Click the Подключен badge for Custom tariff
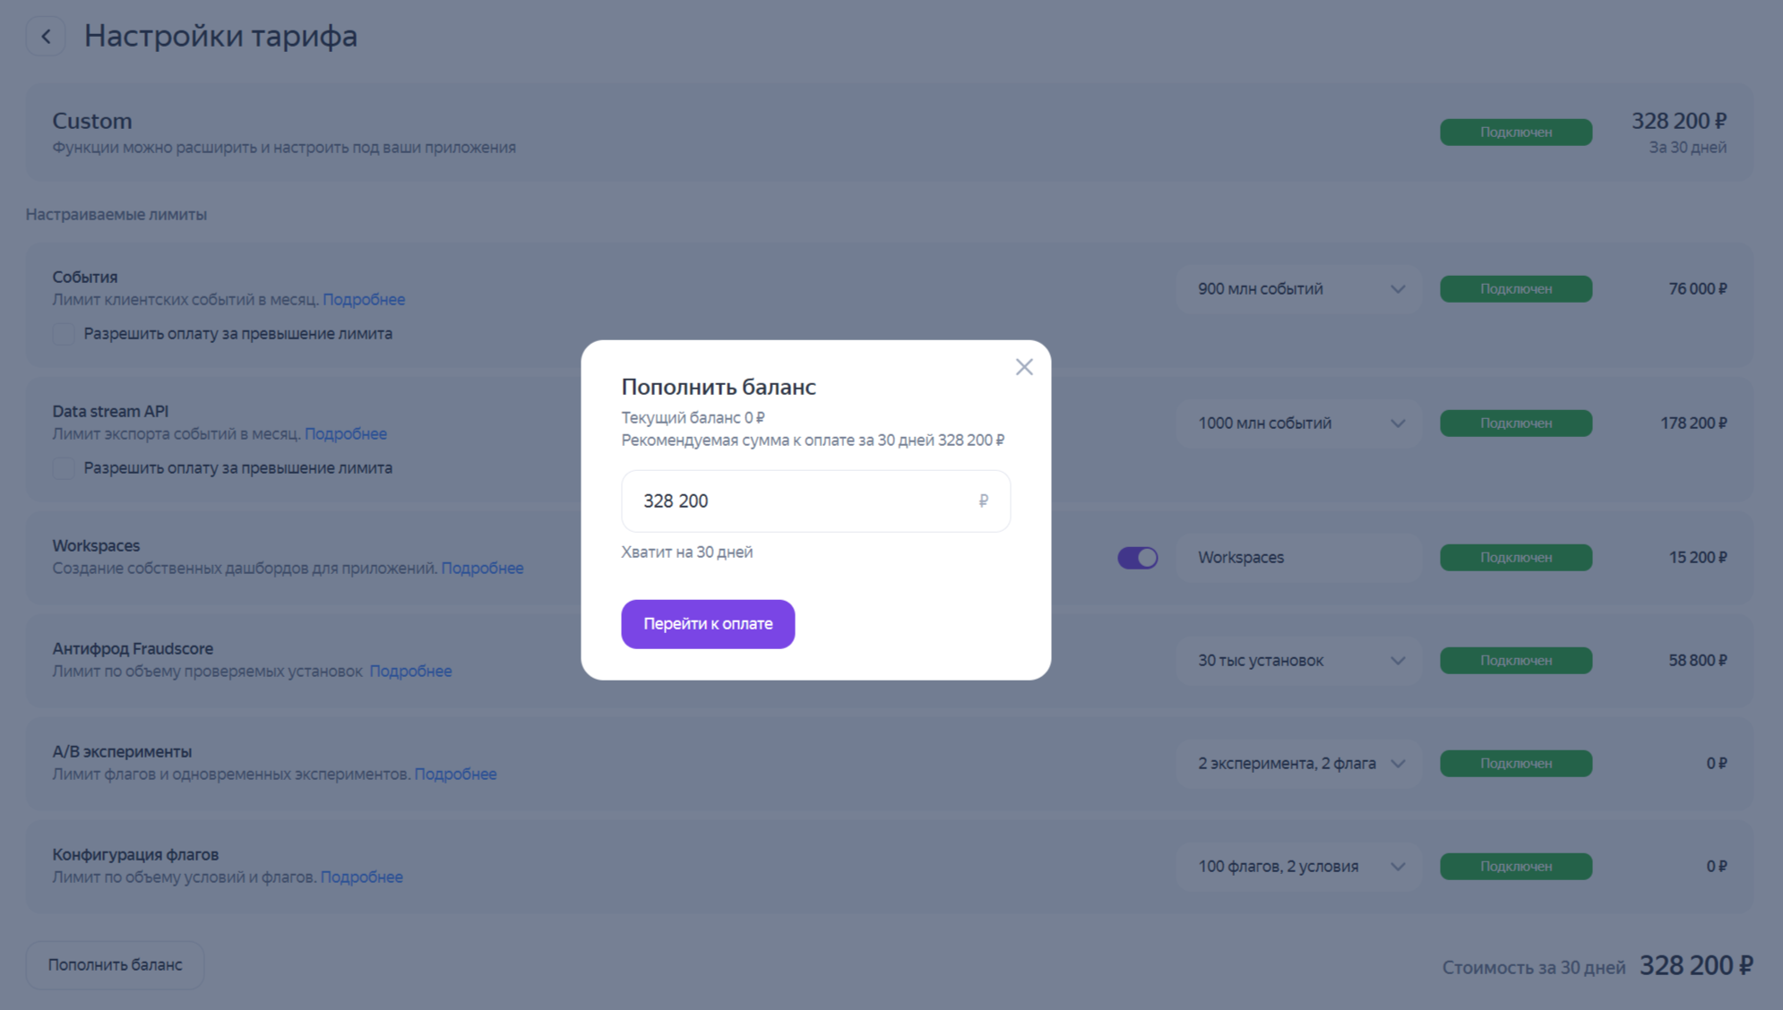This screenshot has height=1010, width=1783. click(1515, 133)
